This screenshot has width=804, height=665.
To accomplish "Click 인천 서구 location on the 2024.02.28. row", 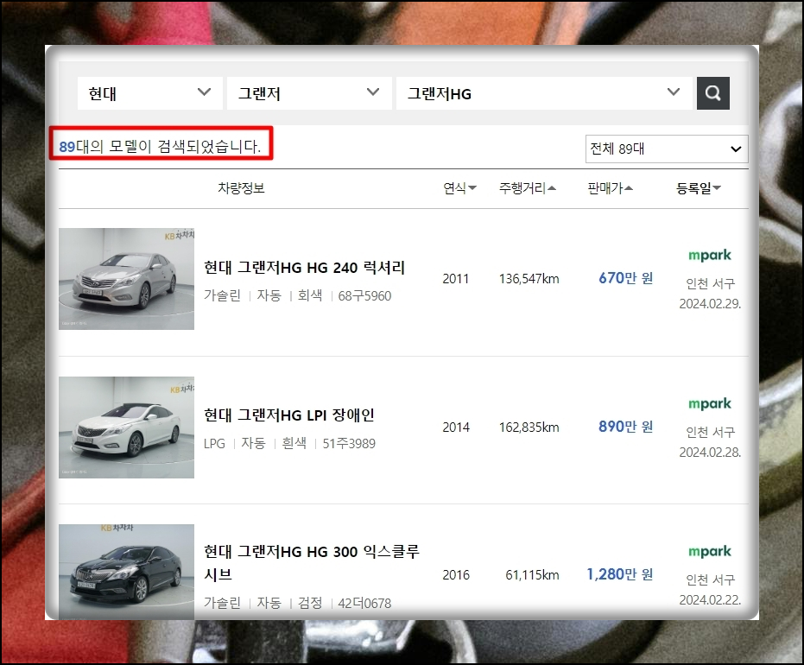I will 710,432.
